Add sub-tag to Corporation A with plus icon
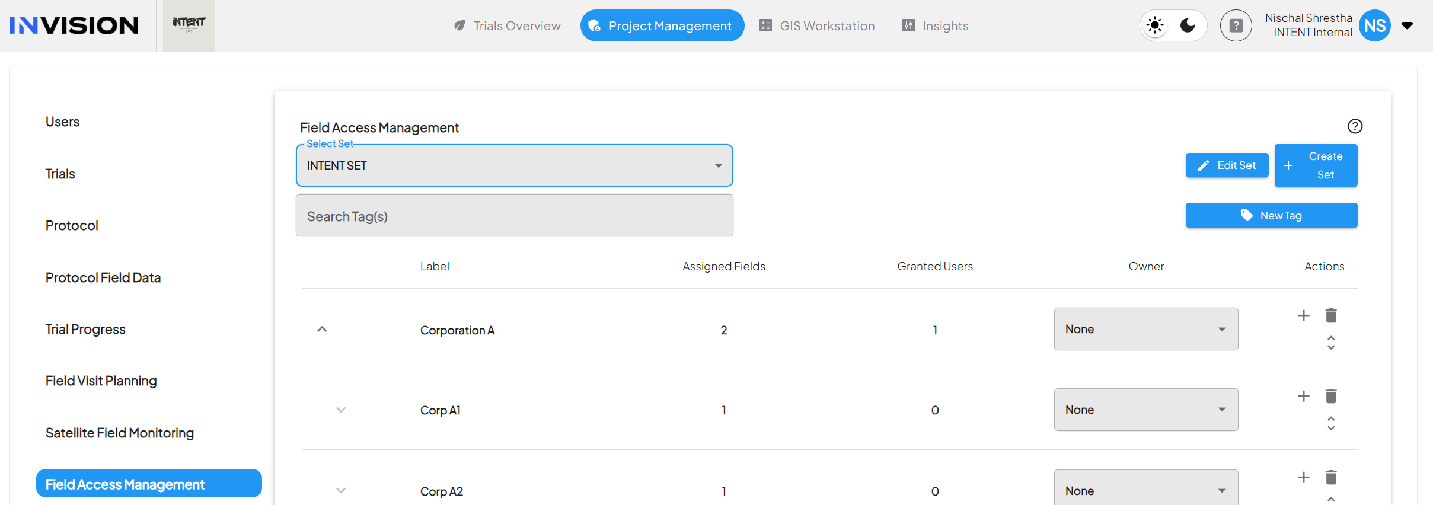This screenshot has width=1433, height=505. [1303, 315]
